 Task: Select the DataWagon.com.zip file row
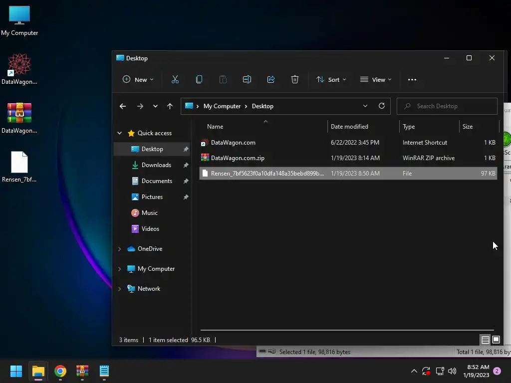[x=348, y=158]
